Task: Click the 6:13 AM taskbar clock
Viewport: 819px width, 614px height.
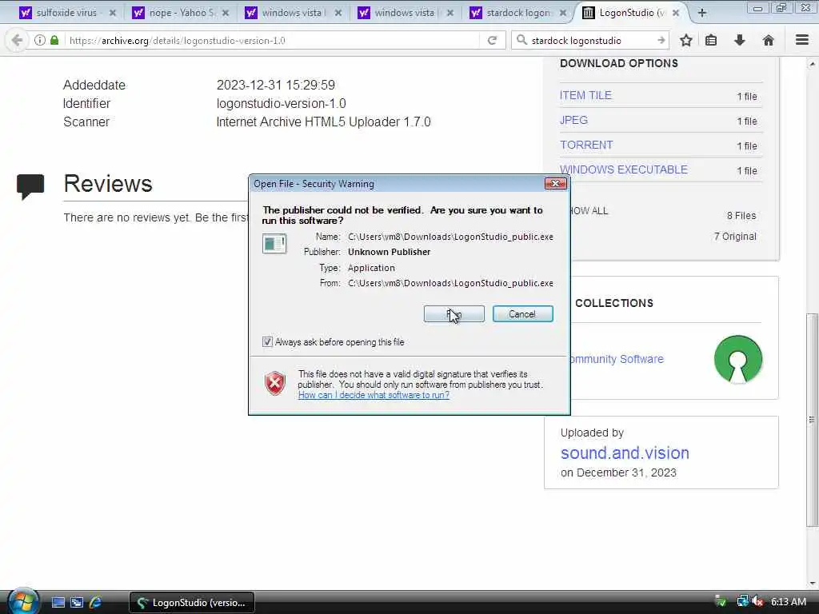Action: 789,602
